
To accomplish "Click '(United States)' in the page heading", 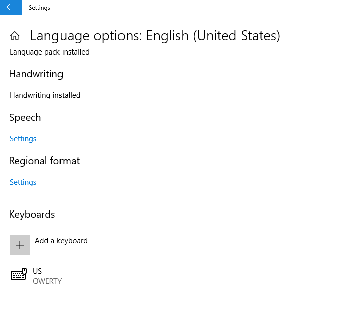I will (237, 36).
